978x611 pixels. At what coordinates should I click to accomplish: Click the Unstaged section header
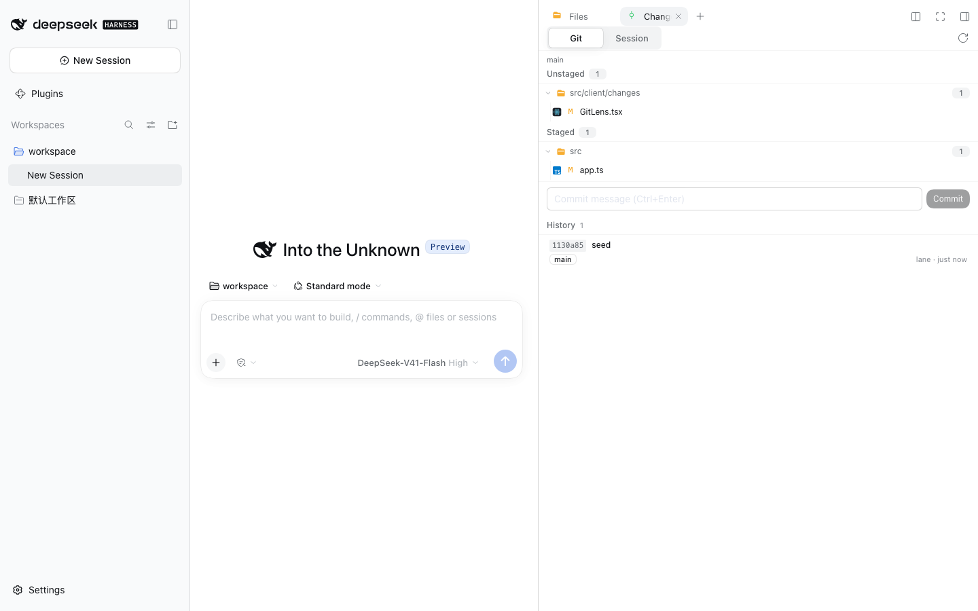pyautogui.click(x=566, y=74)
